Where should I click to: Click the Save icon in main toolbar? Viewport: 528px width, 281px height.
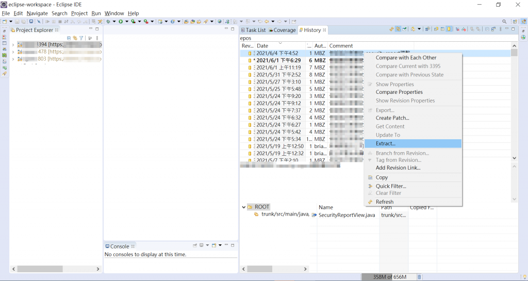point(17,22)
